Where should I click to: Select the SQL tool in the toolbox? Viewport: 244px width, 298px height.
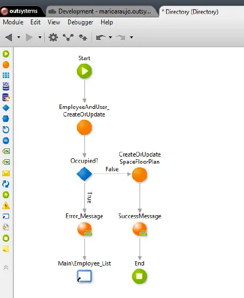click(6, 86)
